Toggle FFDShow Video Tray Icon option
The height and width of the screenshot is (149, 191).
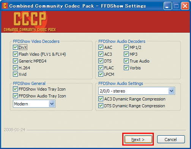pyautogui.click(x=15, y=89)
